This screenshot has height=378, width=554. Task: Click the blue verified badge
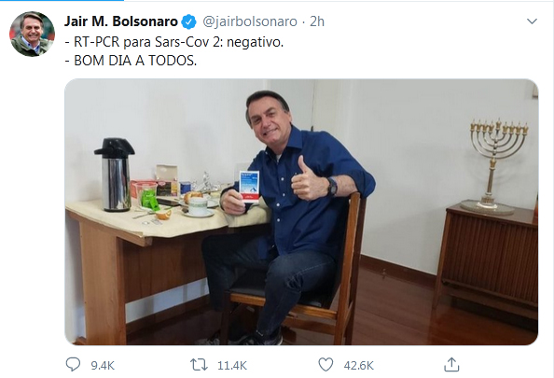tap(188, 21)
